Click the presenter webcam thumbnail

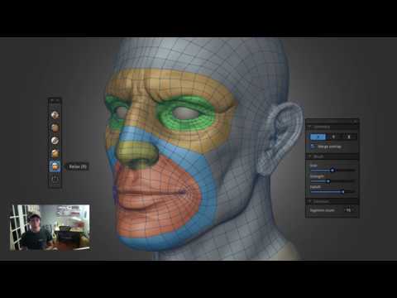coord(50,228)
